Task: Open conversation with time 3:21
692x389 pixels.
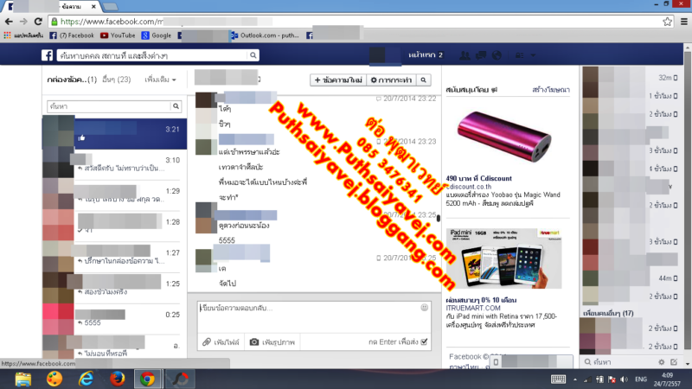Action: click(x=115, y=133)
